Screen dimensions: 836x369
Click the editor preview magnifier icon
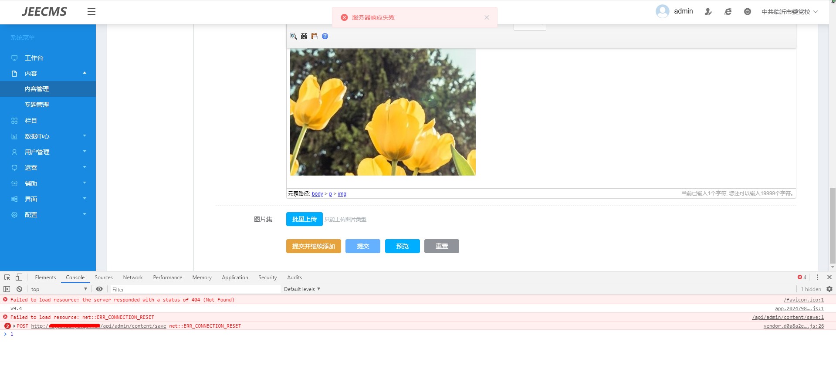pos(294,36)
